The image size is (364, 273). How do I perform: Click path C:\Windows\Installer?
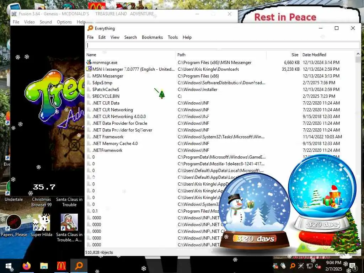[198, 89]
